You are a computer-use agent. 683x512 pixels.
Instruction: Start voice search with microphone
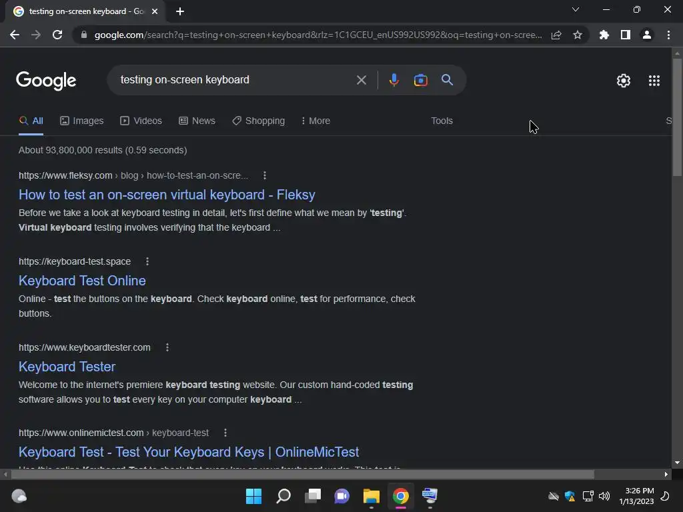pyautogui.click(x=394, y=80)
